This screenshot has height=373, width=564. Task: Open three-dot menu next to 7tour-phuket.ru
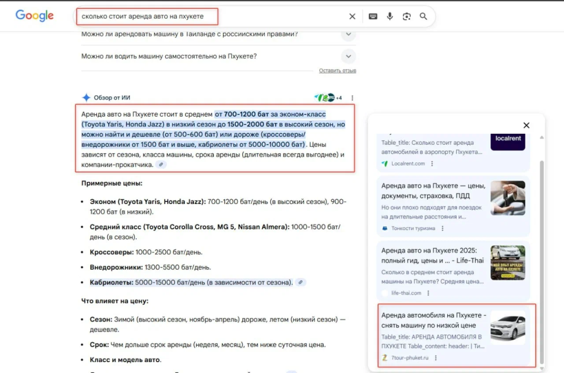435,358
